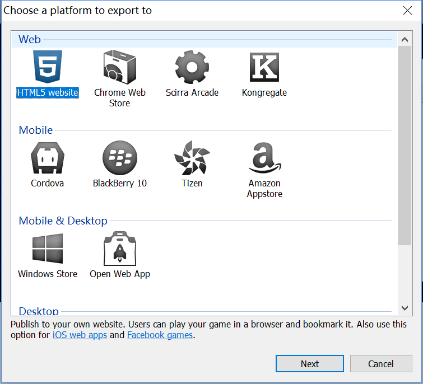Click the 'Kongregate' label
This screenshot has height=384, width=423.
point(264,93)
